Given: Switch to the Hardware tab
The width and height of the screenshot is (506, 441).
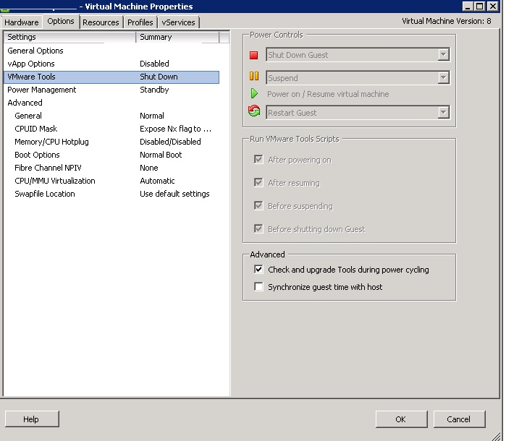Looking at the screenshot, I should [x=22, y=22].
